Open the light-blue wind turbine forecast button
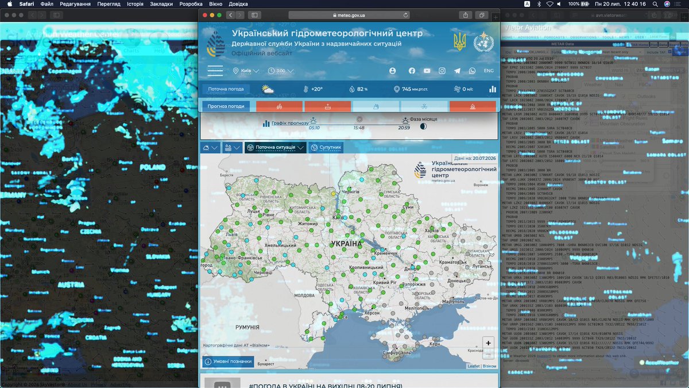 pos(424,106)
